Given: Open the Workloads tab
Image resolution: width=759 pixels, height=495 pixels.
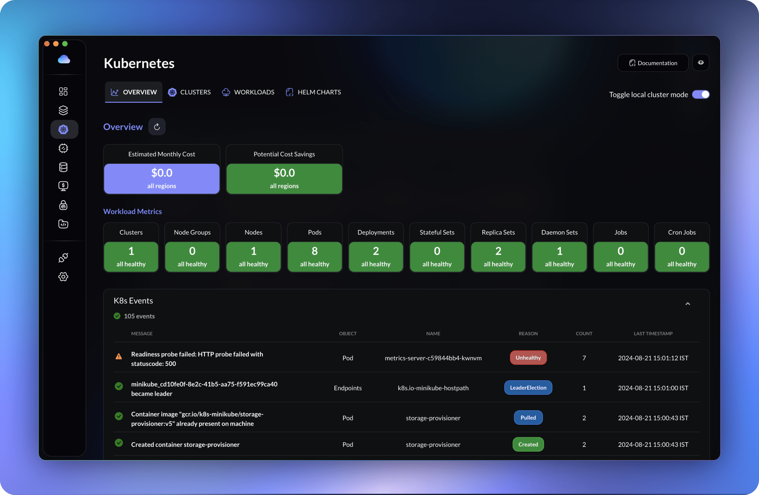Looking at the screenshot, I should tap(248, 92).
